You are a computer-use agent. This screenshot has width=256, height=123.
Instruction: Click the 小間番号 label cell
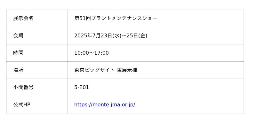(37, 87)
